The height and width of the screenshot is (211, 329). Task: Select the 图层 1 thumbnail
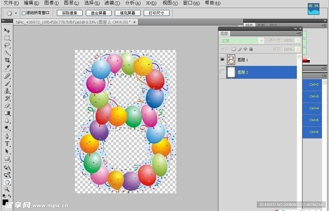click(x=231, y=60)
